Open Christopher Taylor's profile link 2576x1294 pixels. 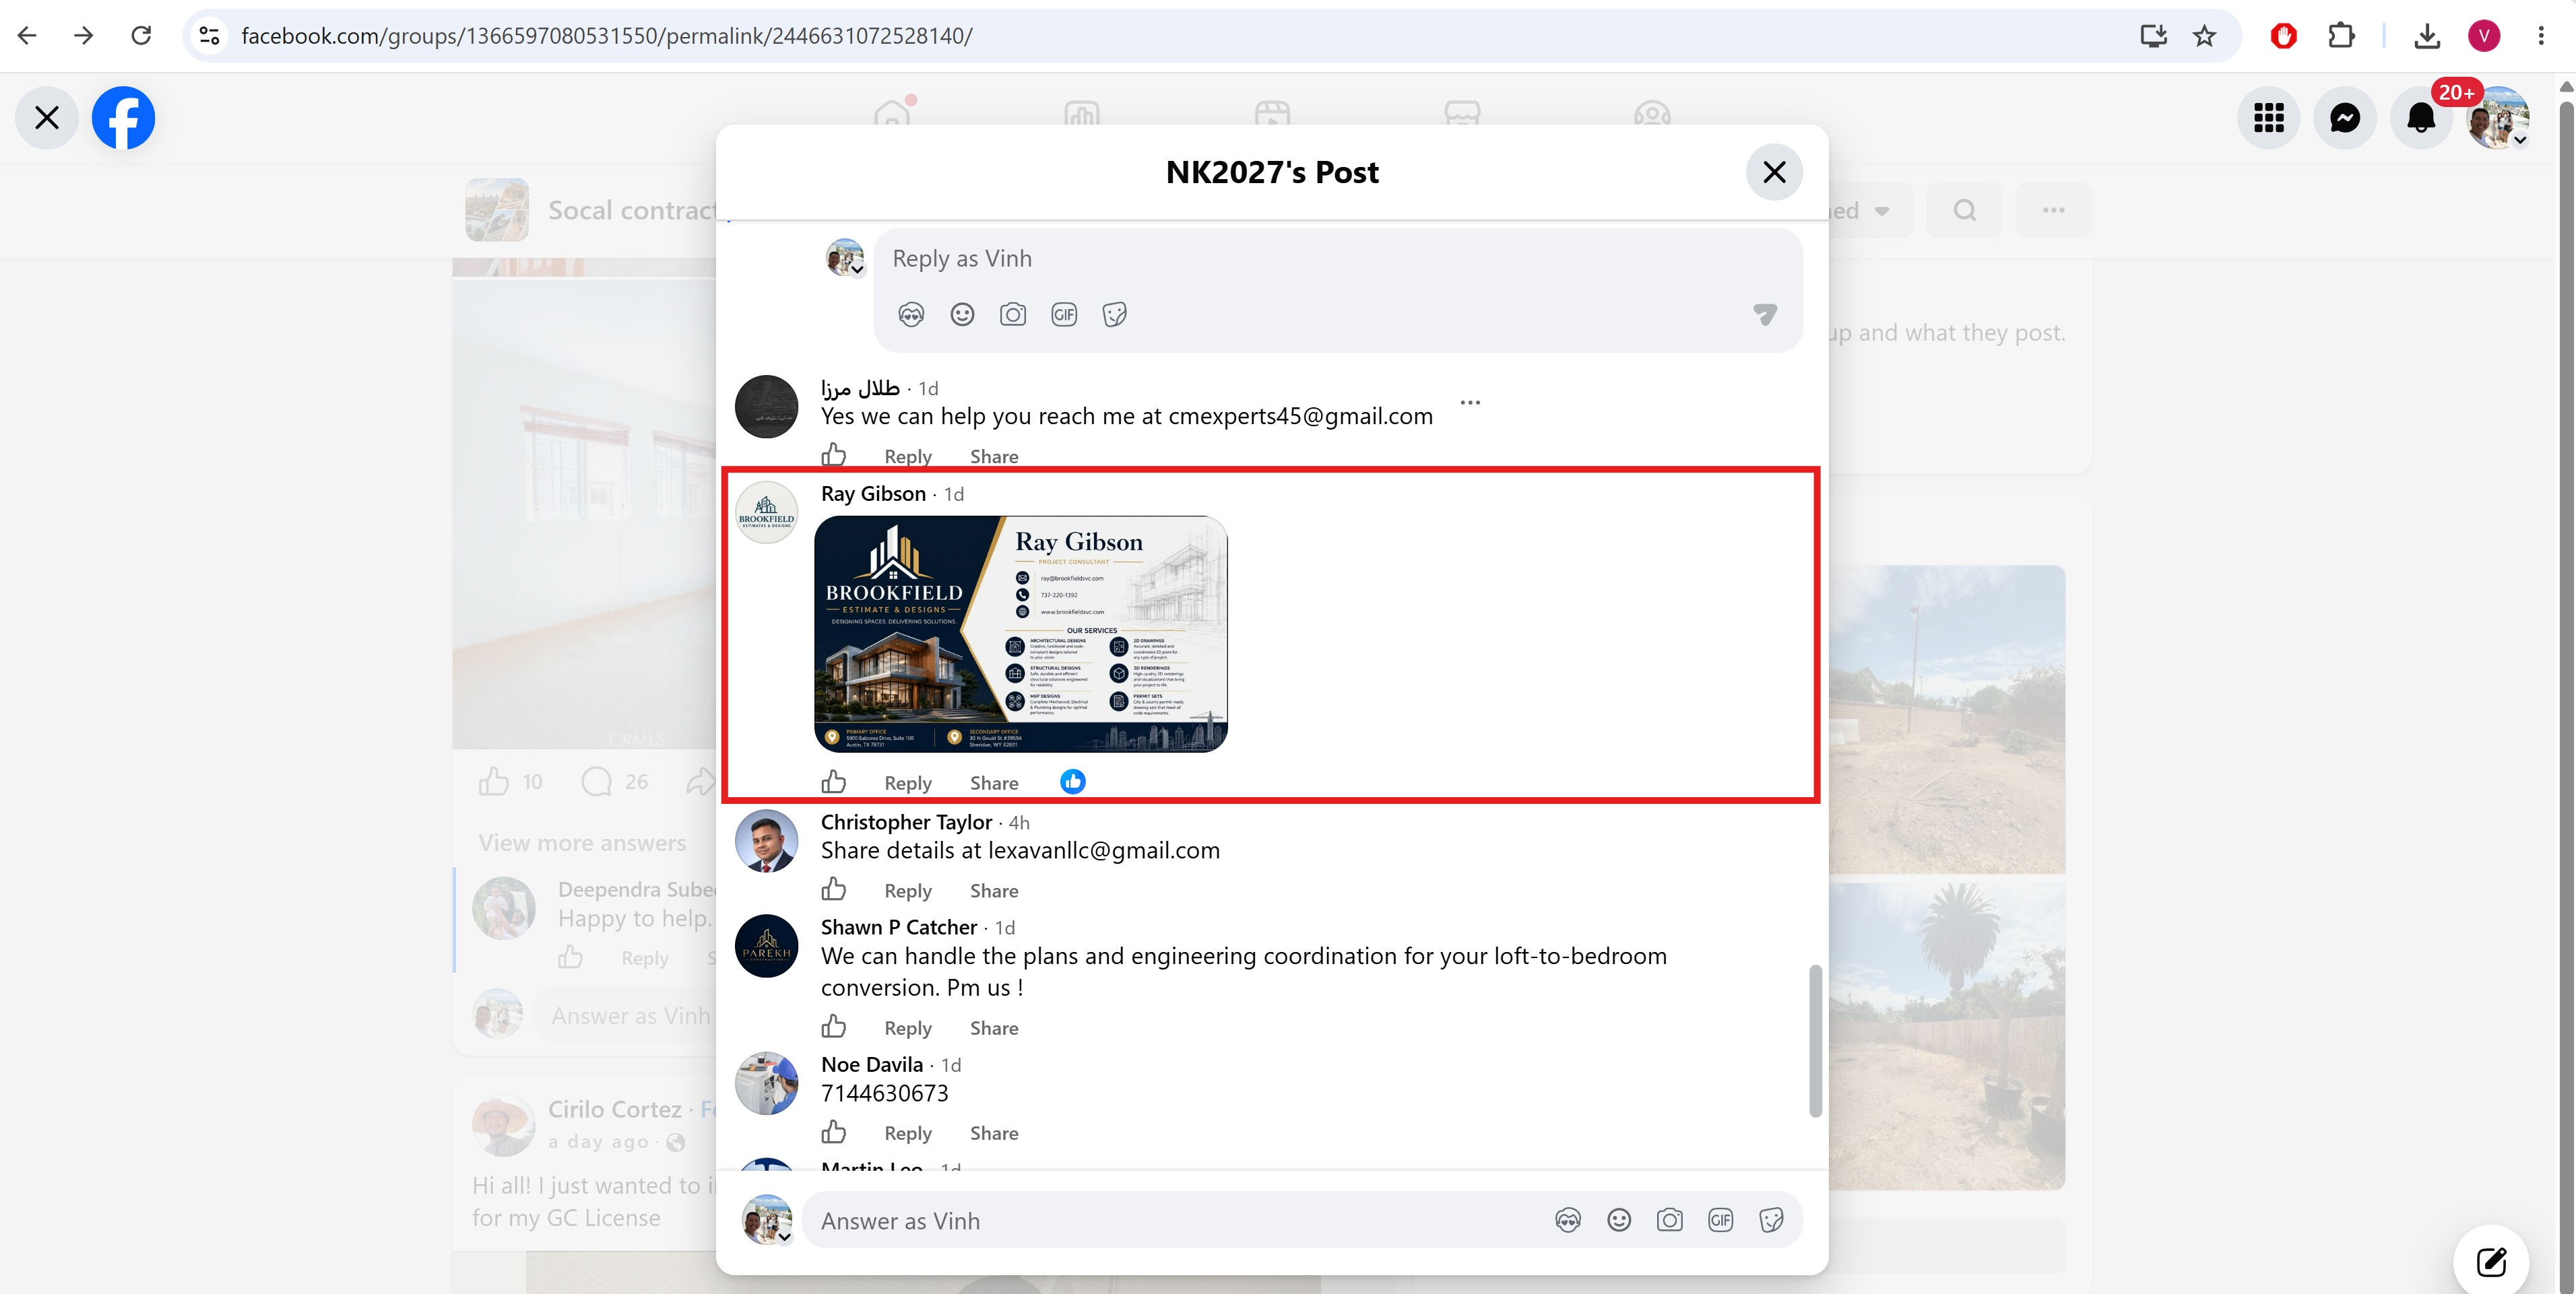pos(906,822)
